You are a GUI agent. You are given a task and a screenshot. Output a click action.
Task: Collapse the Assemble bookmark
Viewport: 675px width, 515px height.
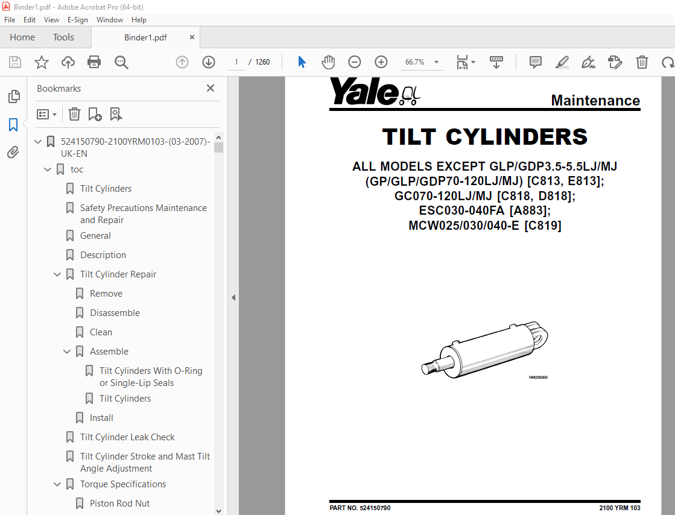click(67, 352)
